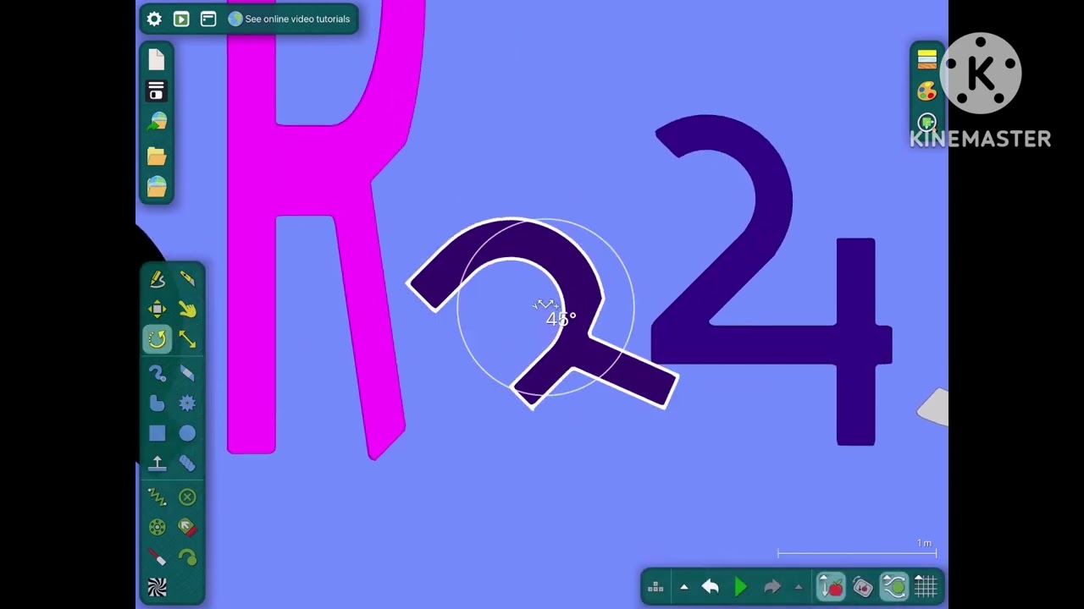Toggle gravity with the apple icon
Screen dimensions: 1084x609
pos(832,587)
